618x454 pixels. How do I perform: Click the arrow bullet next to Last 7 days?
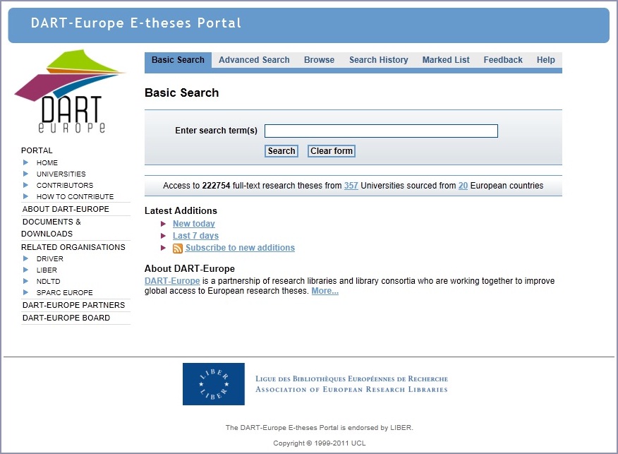pyautogui.click(x=163, y=236)
